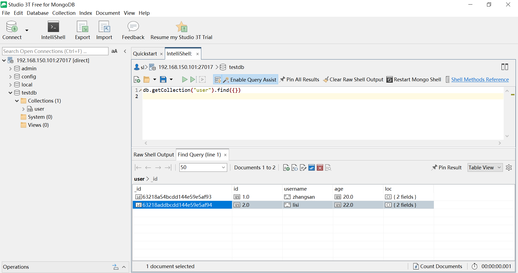Select the Views (0) folder

click(38, 125)
